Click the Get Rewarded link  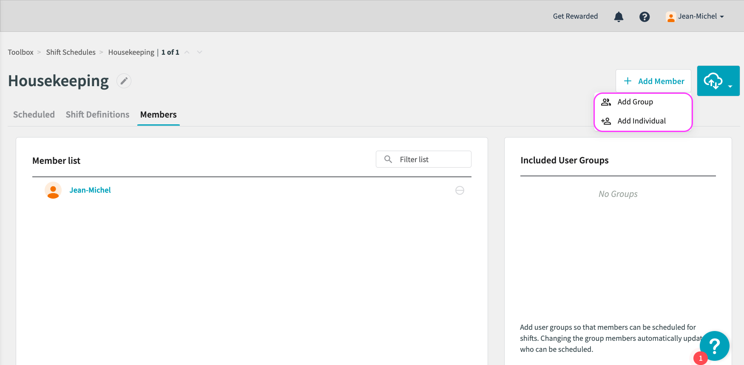pyautogui.click(x=575, y=16)
